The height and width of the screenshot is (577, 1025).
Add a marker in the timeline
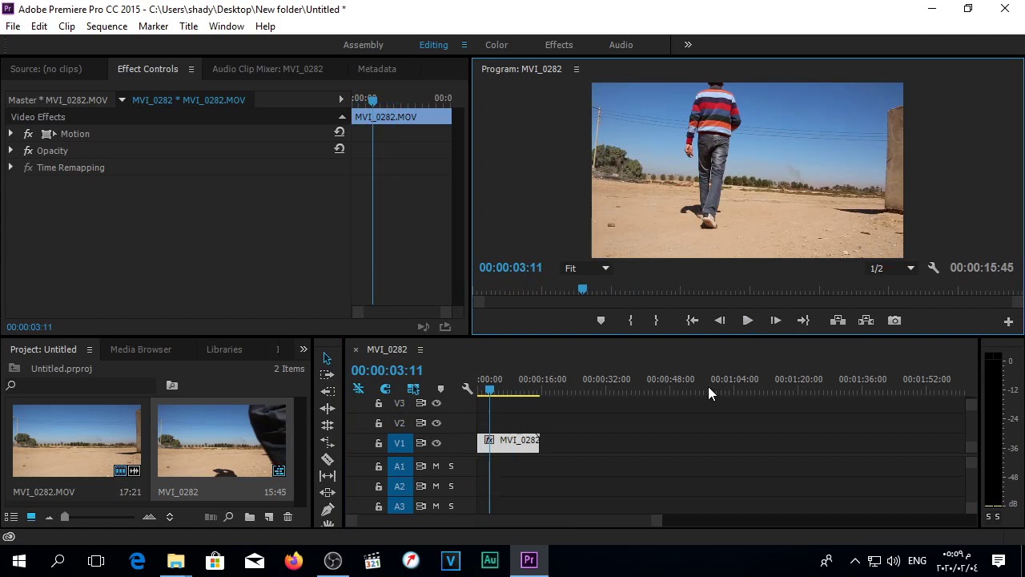tap(440, 389)
